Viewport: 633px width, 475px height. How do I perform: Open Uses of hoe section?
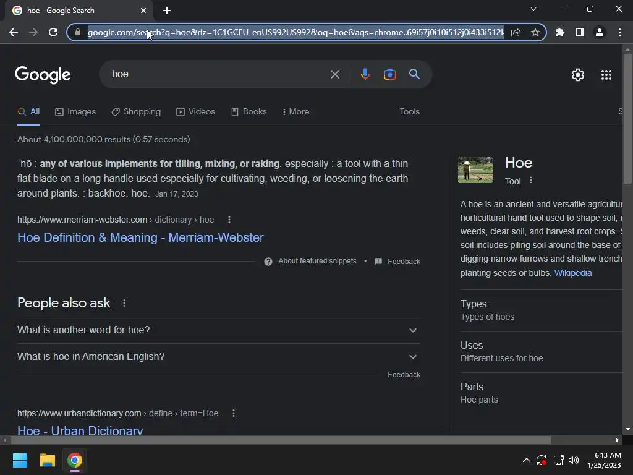(541, 351)
